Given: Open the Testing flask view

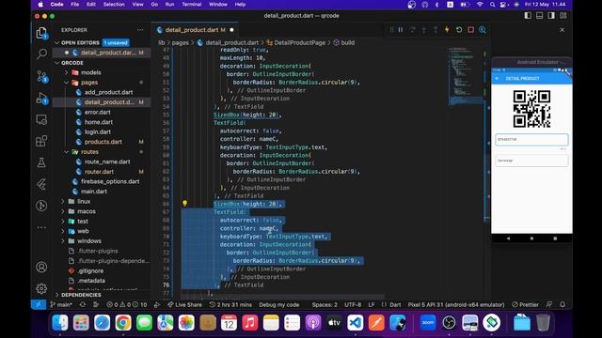Looking at the screenshot, I should pos(41,162).
